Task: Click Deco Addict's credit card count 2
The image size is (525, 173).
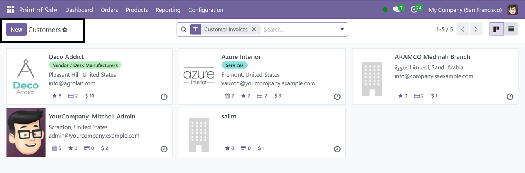Action: (73, 95)
